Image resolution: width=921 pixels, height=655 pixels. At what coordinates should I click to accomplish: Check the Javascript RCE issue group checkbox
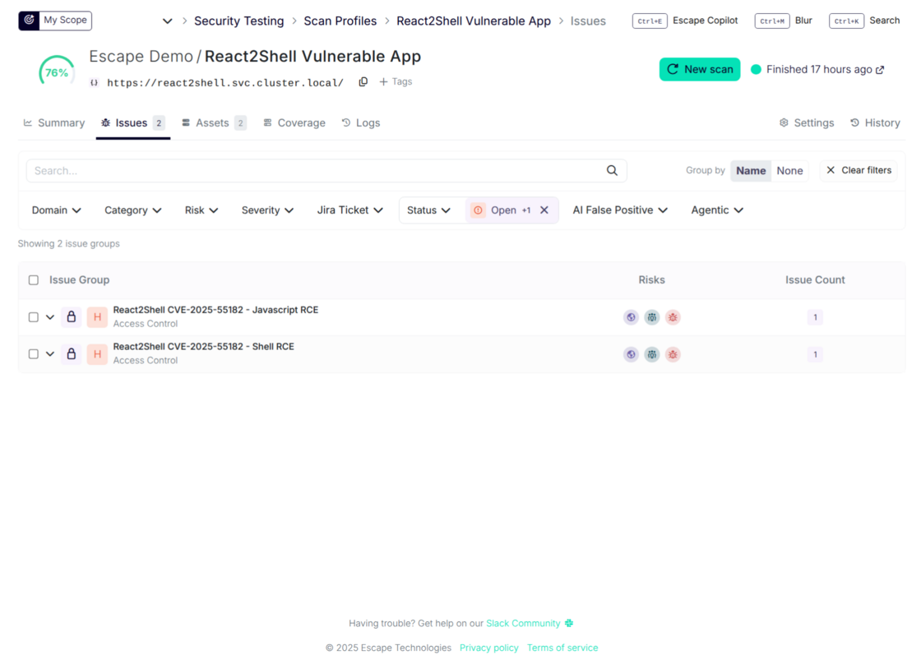point(34,317)
